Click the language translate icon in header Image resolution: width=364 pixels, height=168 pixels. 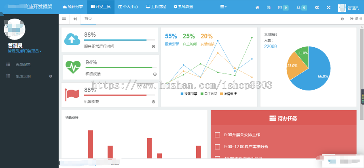point(269,8)
